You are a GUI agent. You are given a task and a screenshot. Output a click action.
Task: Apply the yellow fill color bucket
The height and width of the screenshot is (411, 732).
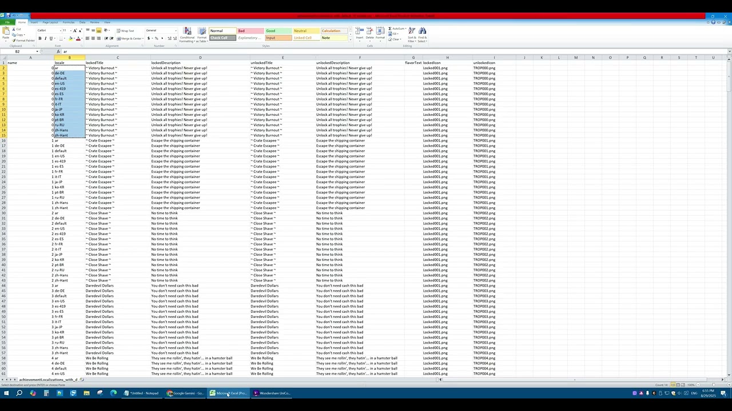tap(70, 38)
